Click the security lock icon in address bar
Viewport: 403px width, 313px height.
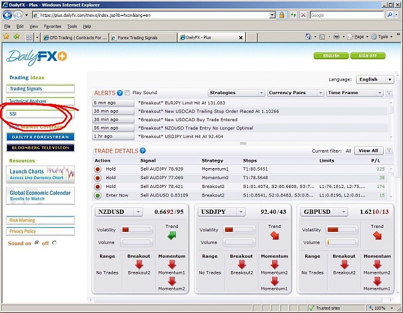282,15
